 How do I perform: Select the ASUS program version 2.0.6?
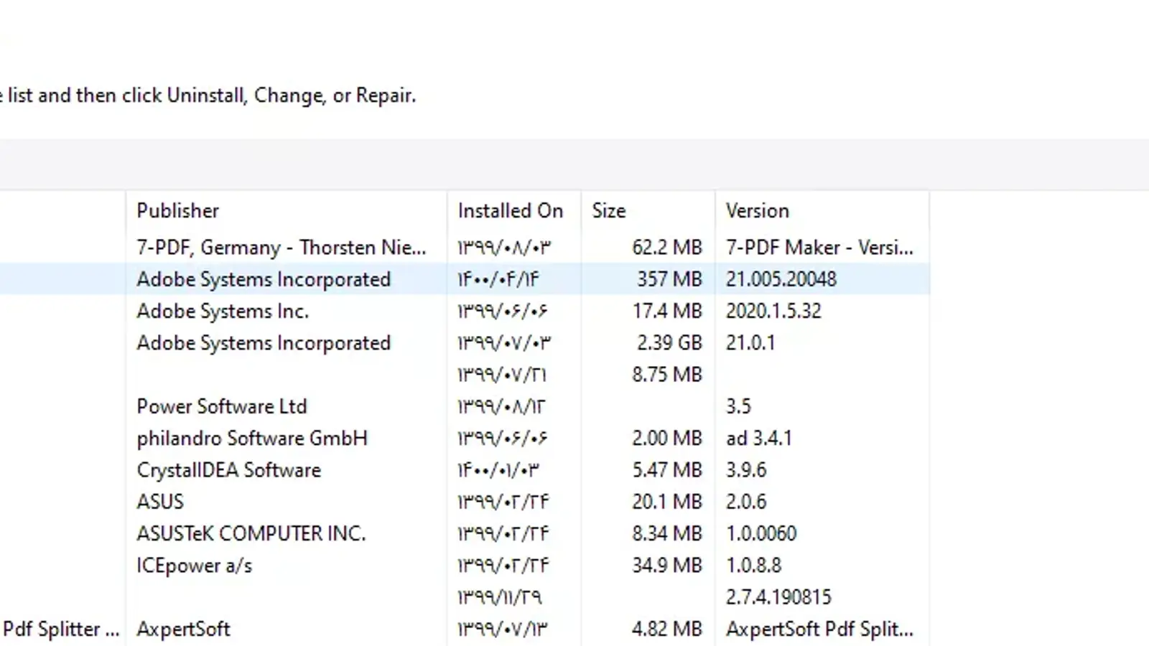160,502
